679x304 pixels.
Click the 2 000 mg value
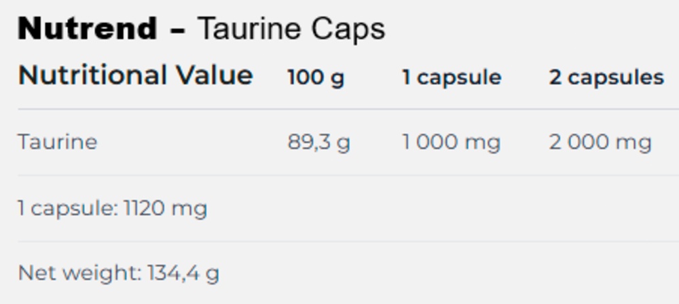(600, 142)
